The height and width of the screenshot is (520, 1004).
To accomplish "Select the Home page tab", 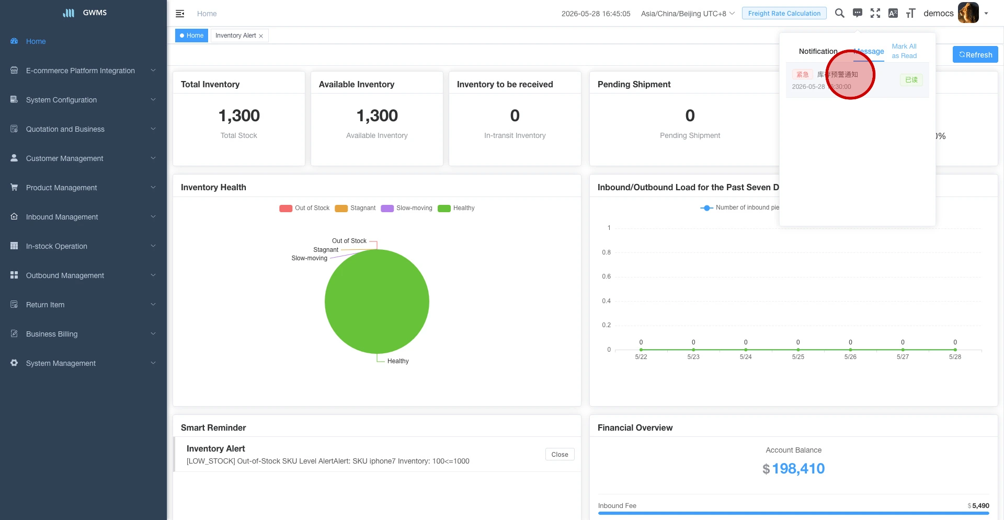I will click(191, 36).
